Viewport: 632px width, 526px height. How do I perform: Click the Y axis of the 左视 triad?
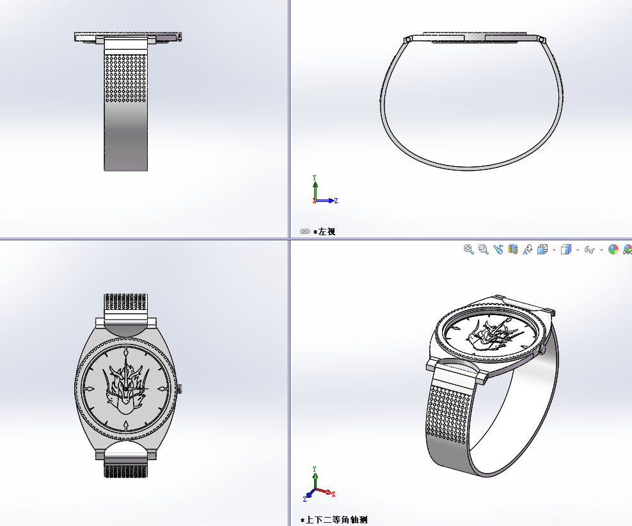coord(315,188)
